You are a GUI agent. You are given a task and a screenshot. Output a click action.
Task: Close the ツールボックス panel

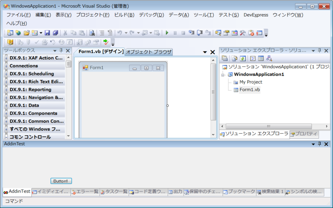68,51
